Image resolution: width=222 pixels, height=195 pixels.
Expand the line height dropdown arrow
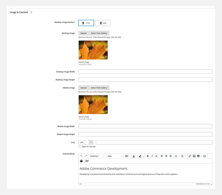(x=129, y=156)
